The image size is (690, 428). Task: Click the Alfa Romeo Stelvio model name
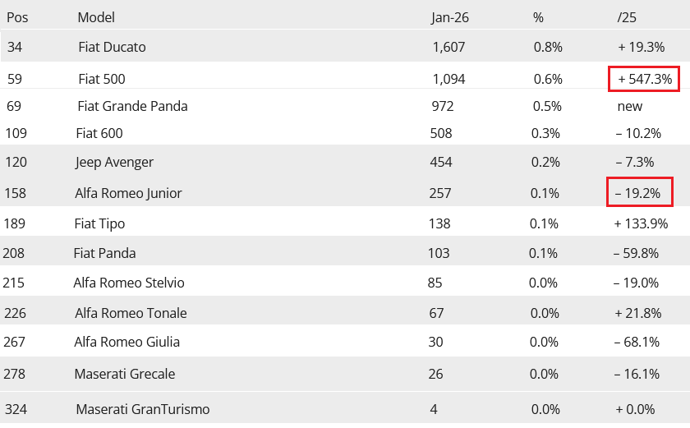pyautogui.click(x=128, y=283)
